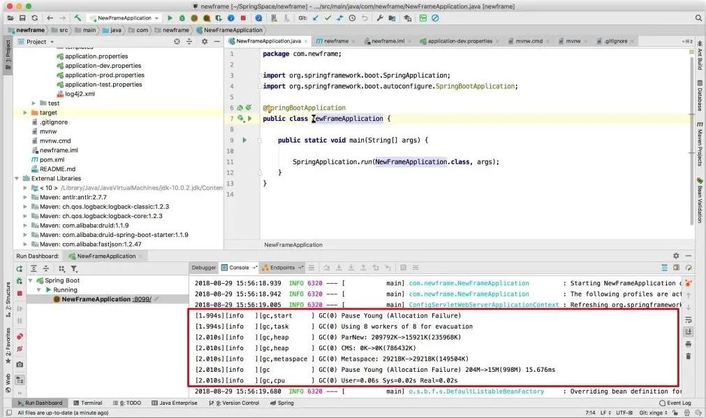This screenshot has width=706, height=418.
Task: Toggle mute breakpoints in the debug sidebar
Action: pos(20,349)
